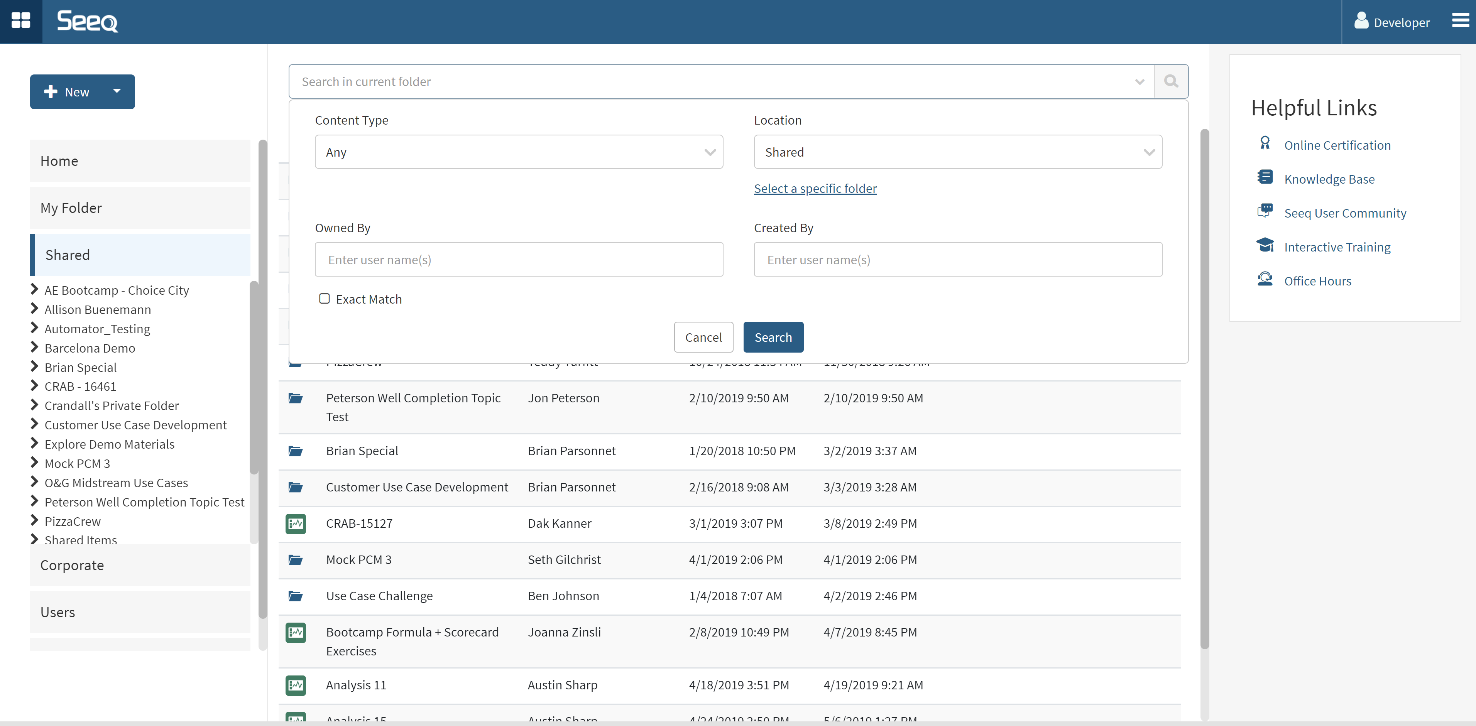The width and height of the screenshot is (1476, 726).
Task: Open the Location Shared dropdown
Action: [957, 152]
